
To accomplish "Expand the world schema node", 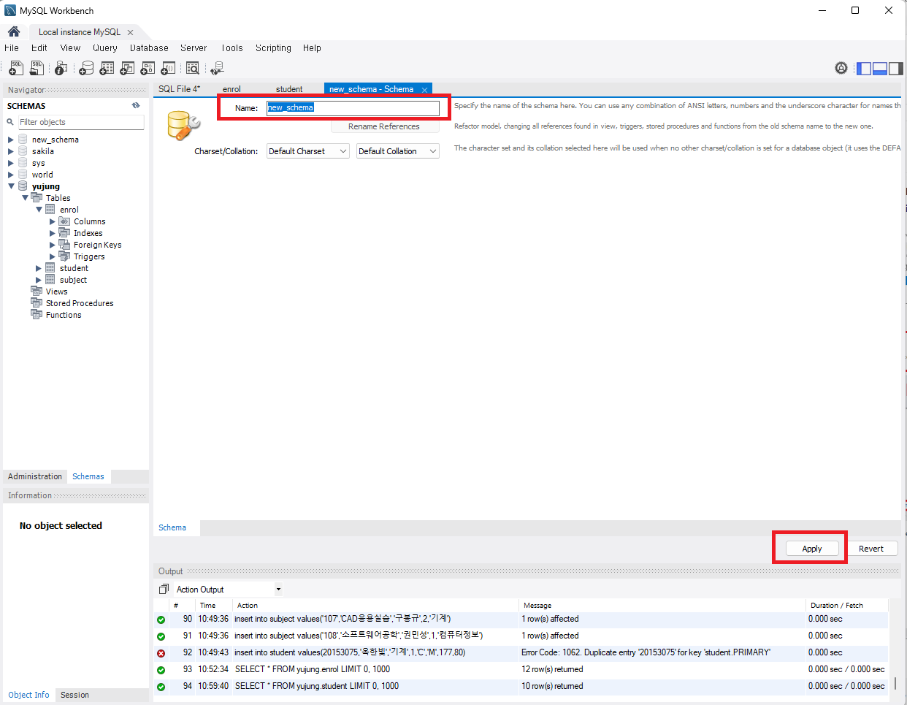I will pos(11,175).
